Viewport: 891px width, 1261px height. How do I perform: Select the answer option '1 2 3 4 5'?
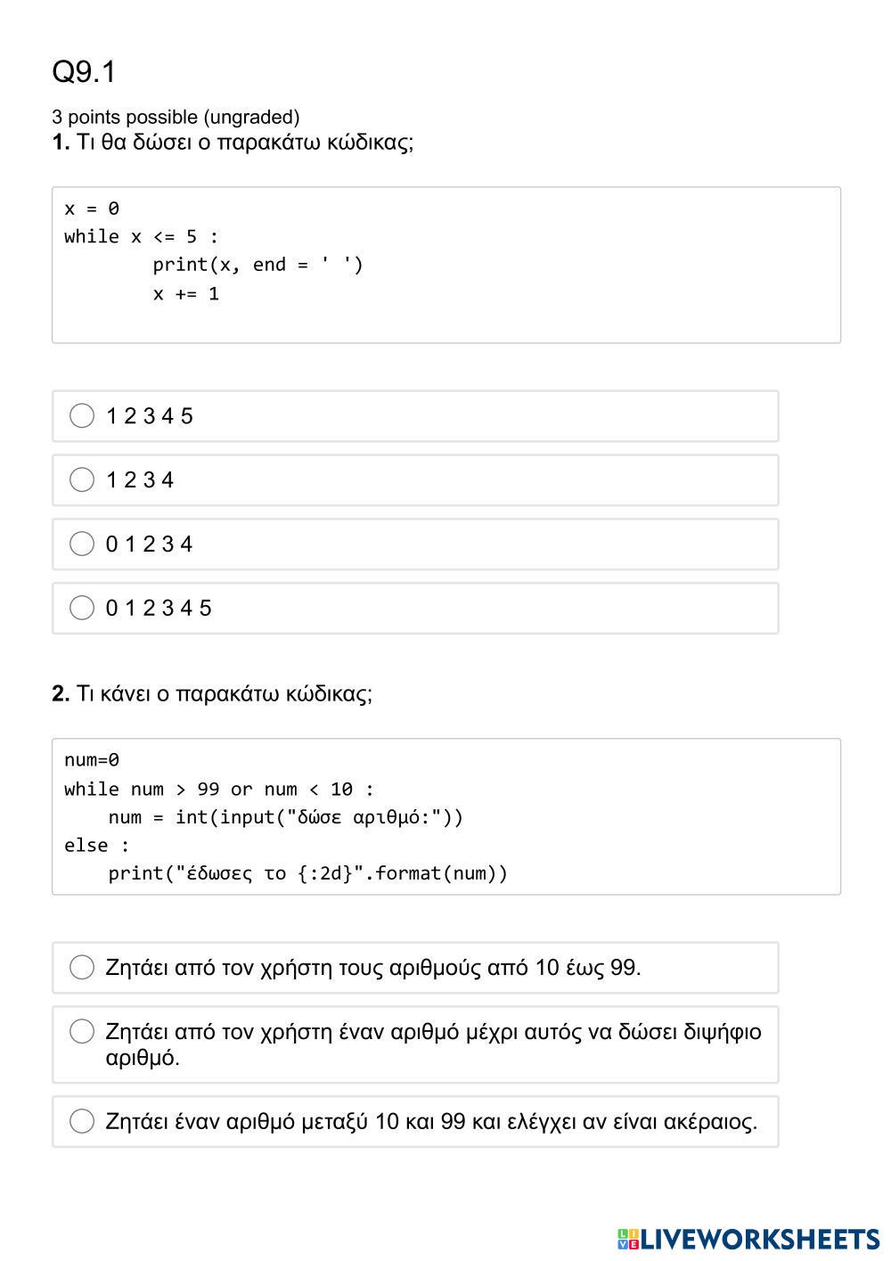82,415
